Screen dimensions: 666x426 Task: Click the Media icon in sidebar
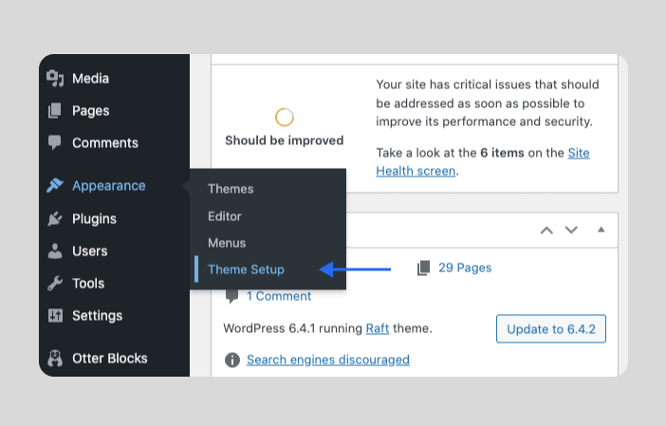tap(55, 79)
